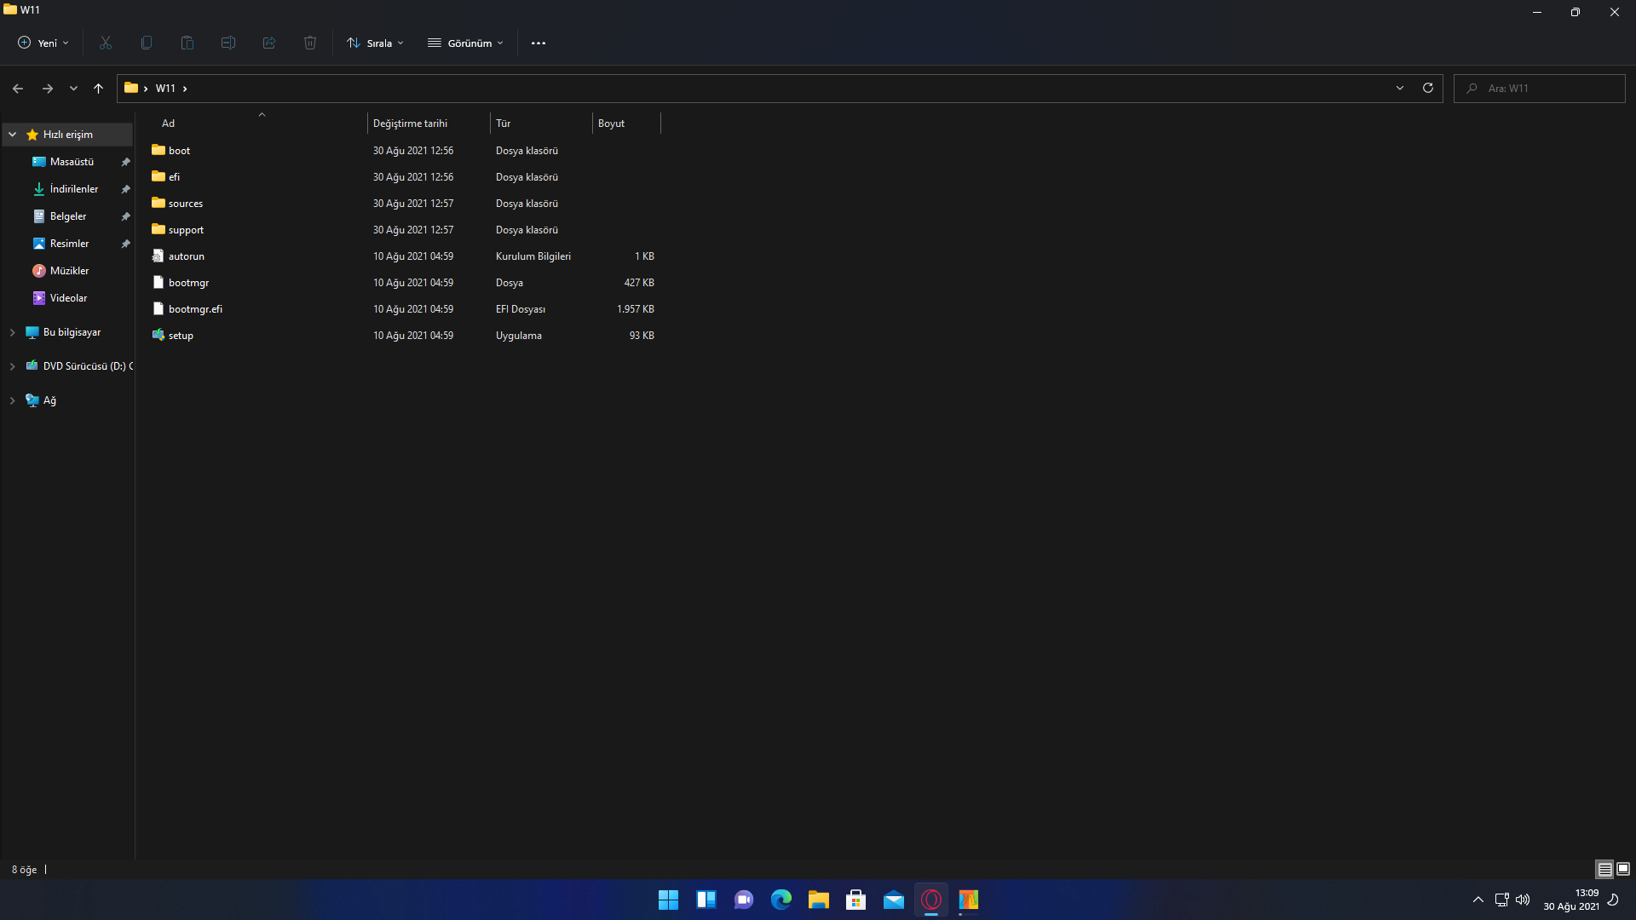1636x920 pixels.
Task: Select the setup application file
Action: pos(181,336)
